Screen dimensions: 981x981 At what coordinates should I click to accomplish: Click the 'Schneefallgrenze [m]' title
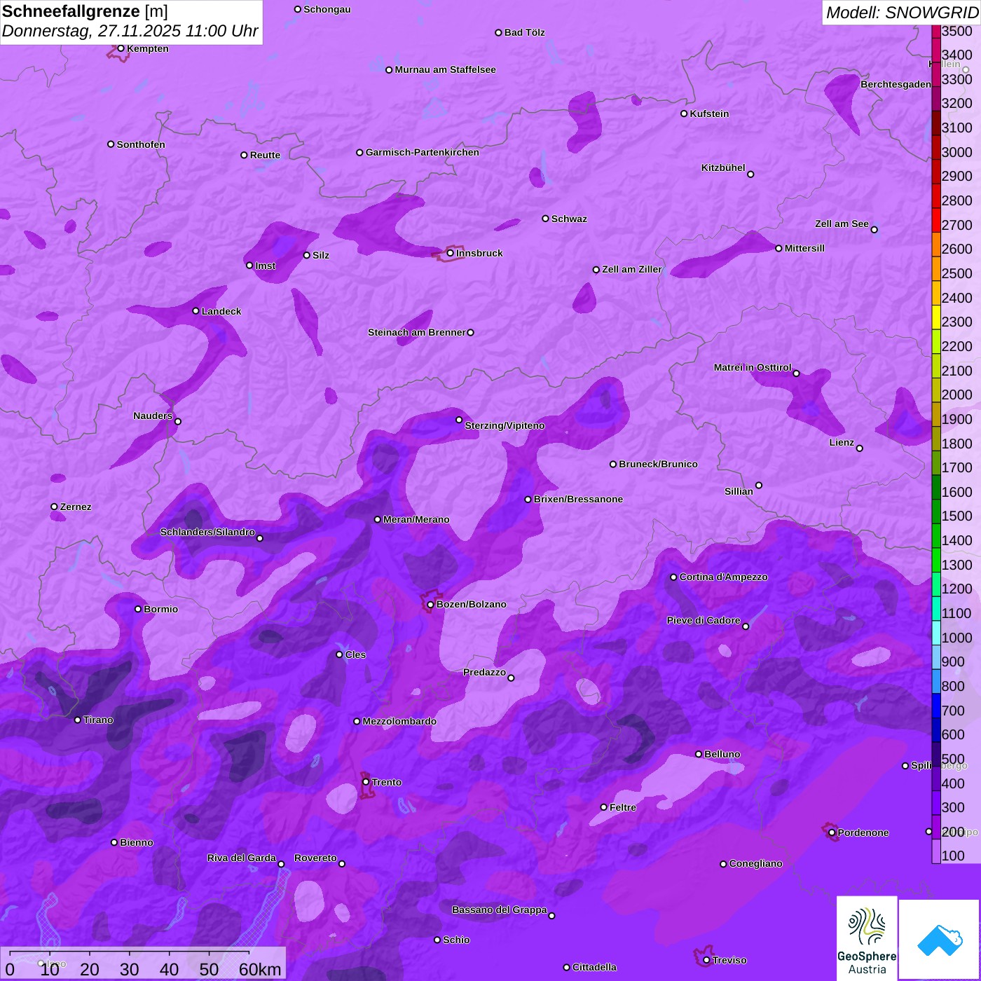coord(85,11)
